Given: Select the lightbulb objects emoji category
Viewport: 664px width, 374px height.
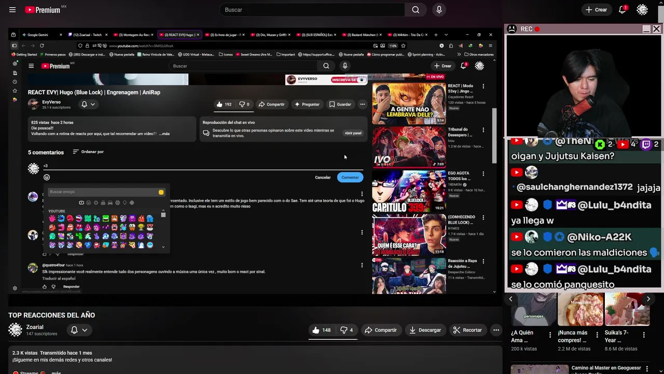Looking at the screenshot, I should [125, 203].
